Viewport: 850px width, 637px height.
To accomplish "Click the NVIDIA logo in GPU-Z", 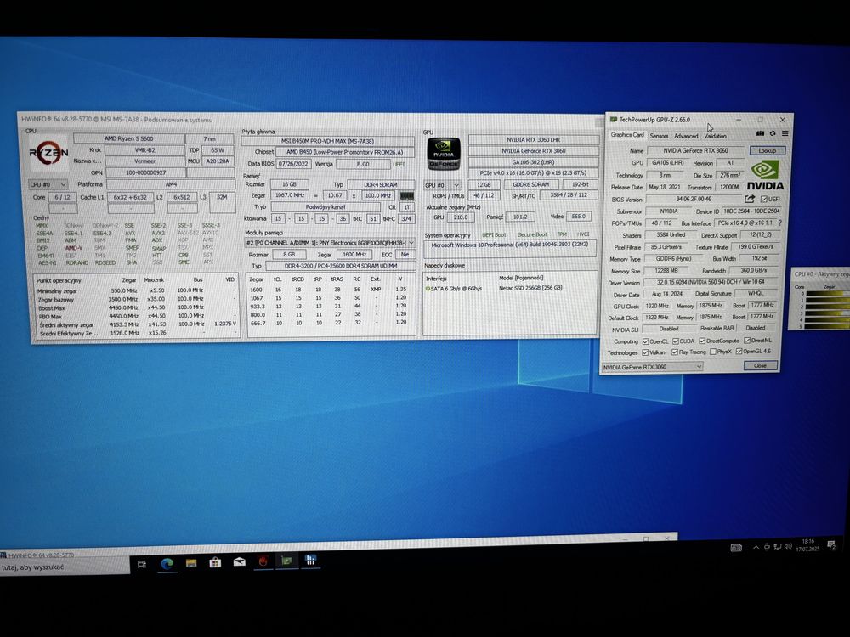I will click(765, 176).
